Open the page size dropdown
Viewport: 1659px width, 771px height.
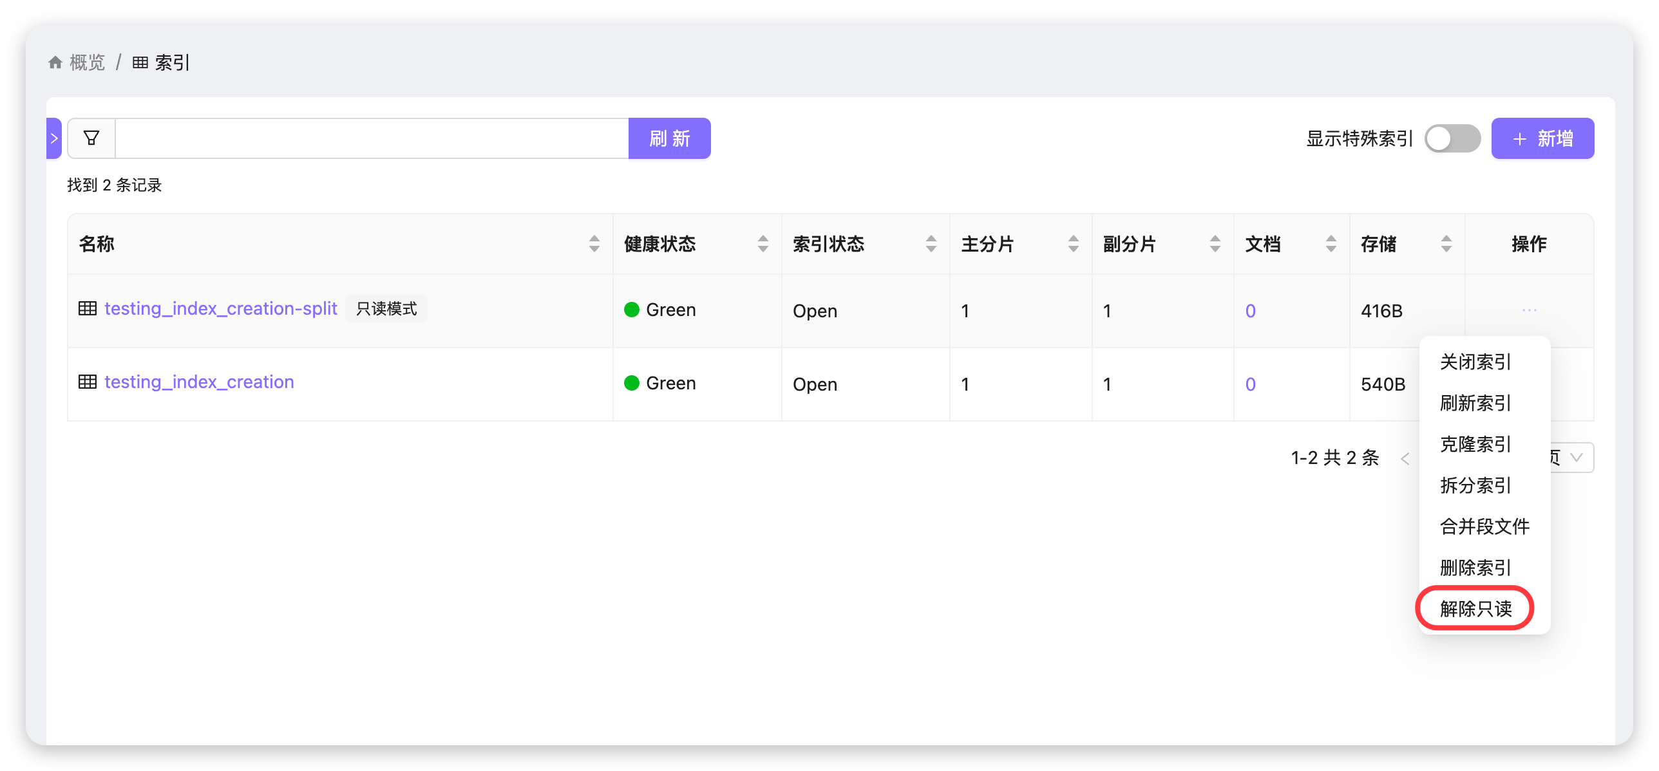[1574, 458]
